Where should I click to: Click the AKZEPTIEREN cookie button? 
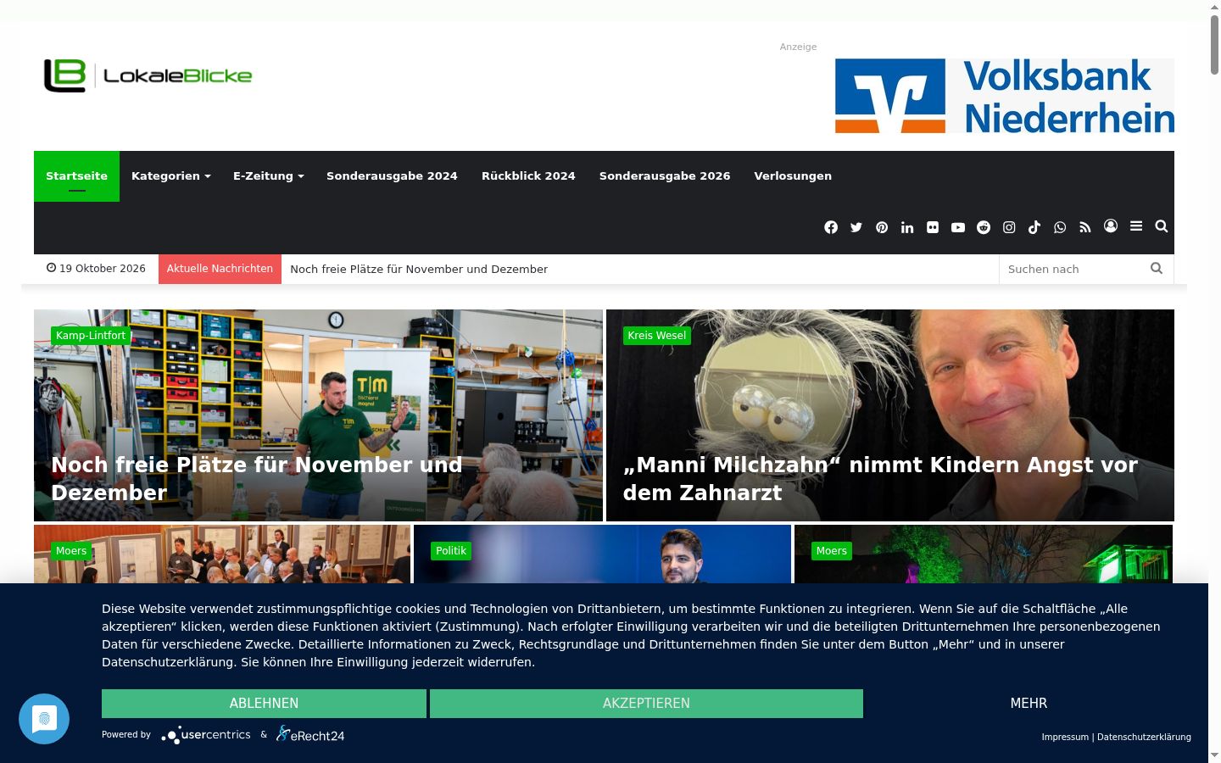646,704
